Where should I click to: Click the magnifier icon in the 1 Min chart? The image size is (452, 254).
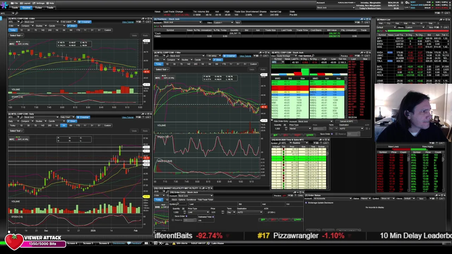pyautogui.click(x=168, y=56)
